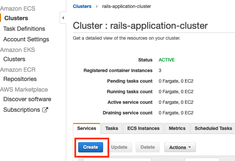Open Account Settings in the sidebar
Viewport: 235px width, 161px height.
[x=26, y=39]
